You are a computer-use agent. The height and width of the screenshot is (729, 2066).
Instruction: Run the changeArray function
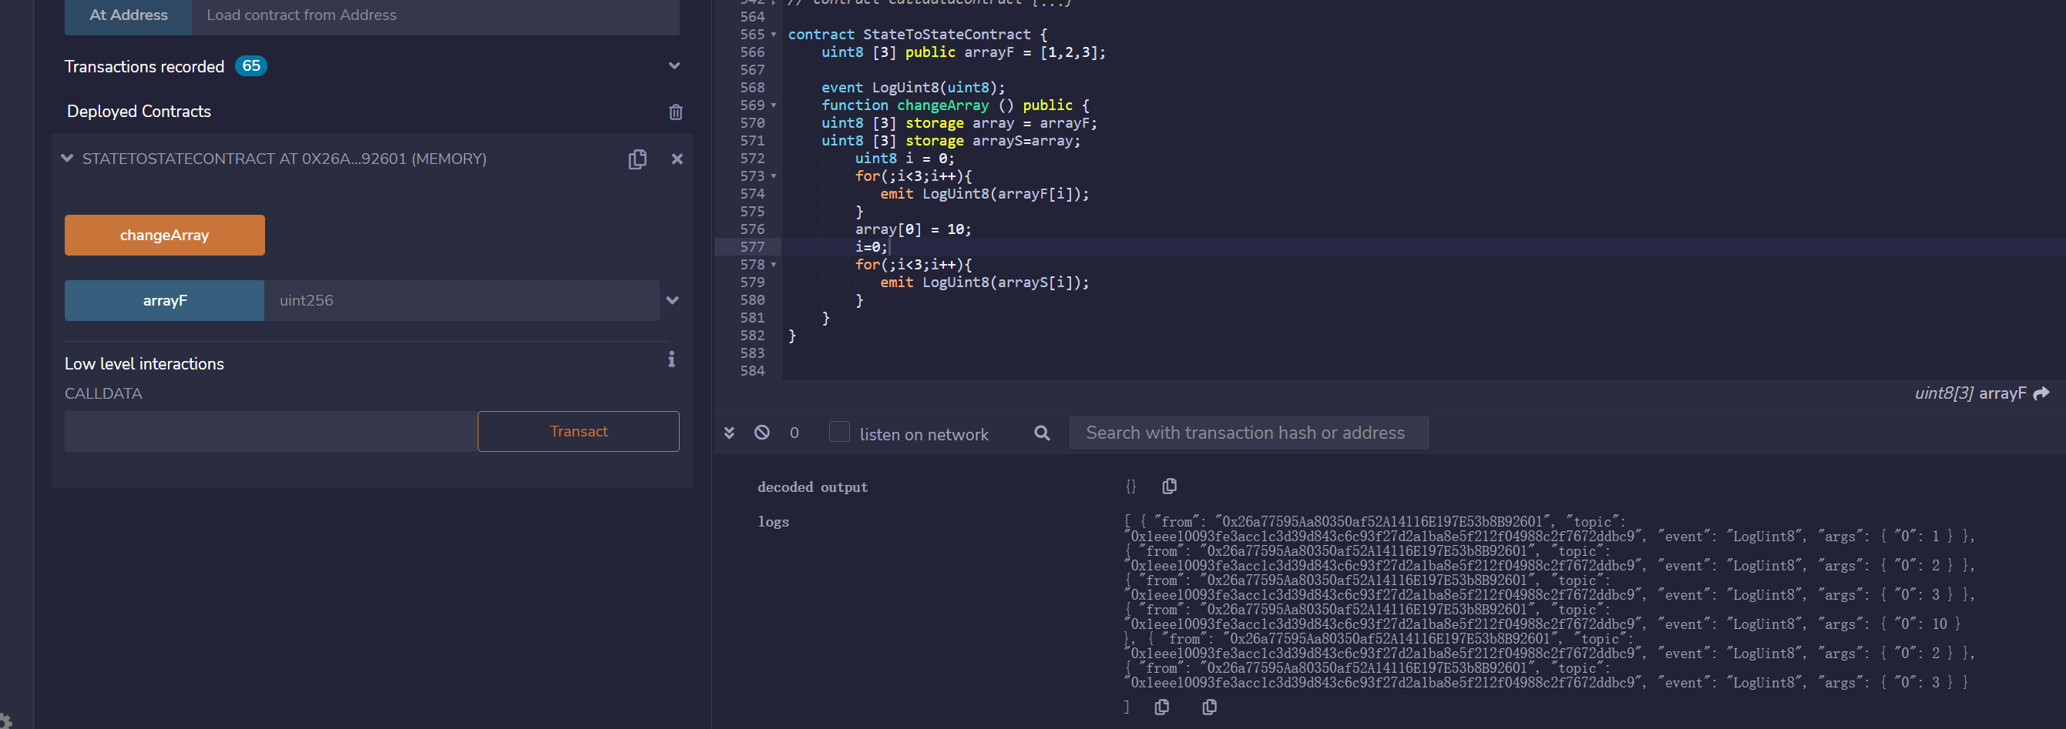(164, 236)
